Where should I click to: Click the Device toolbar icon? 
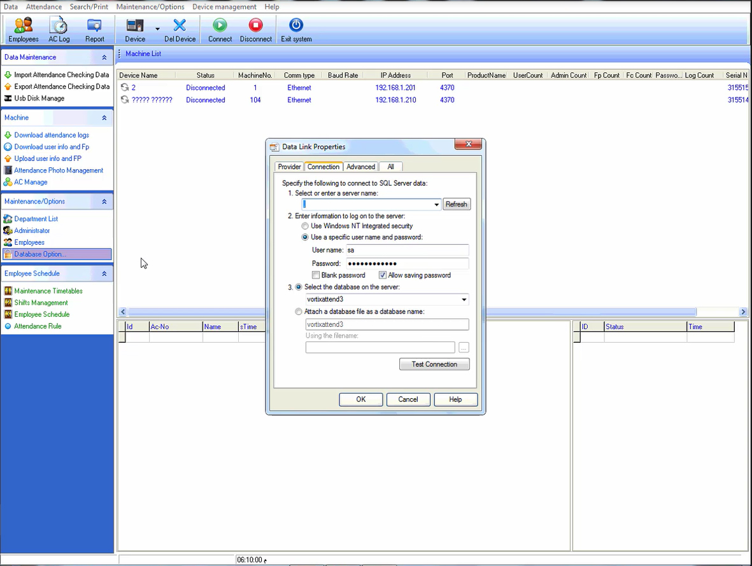tap(135, 30)
